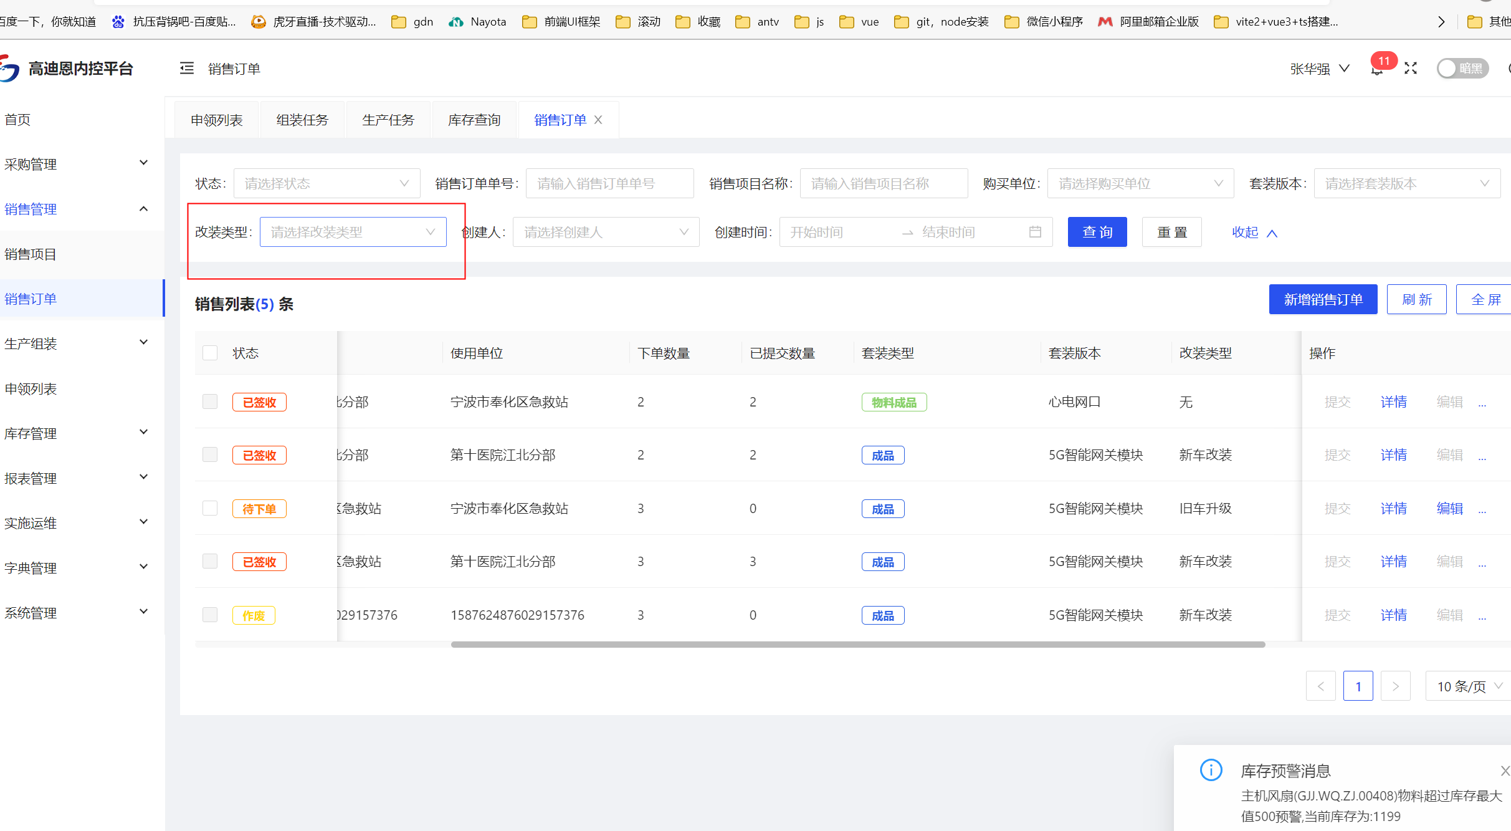Click the info icon in 库存预警消息 popup
Viewport: 1511px width, 831px height.
pyautogui.click(x=1211, y=770)
